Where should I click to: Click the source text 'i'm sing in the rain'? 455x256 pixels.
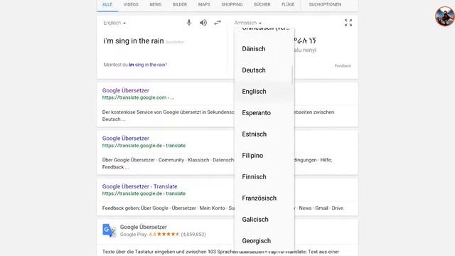tap(134, 41)
